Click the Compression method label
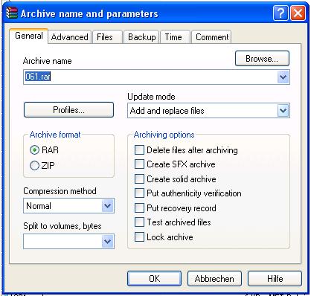This screenshot has height=296, width=311. (x=60, y=191)
